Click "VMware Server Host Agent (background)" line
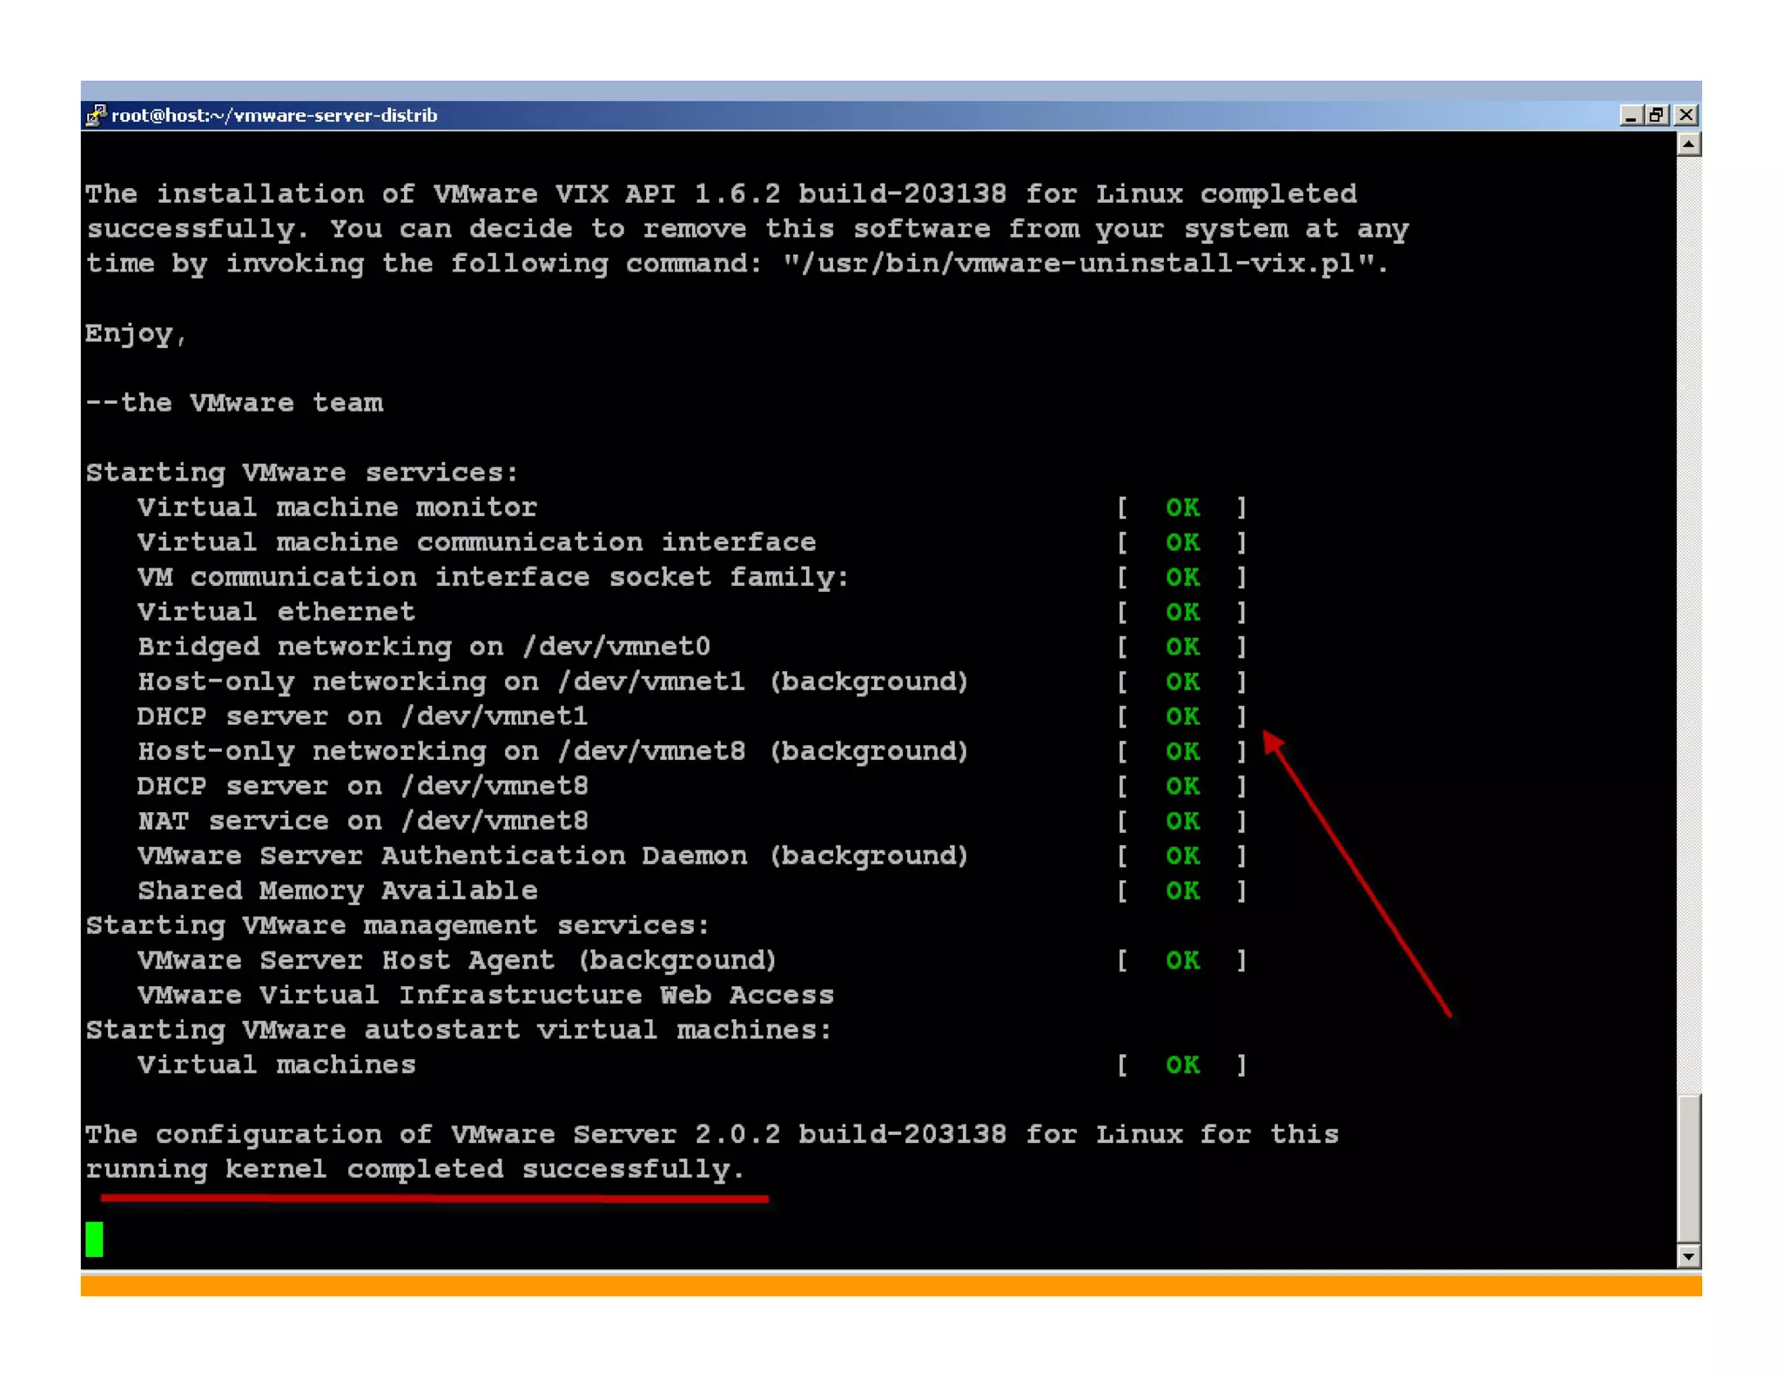 457,960
